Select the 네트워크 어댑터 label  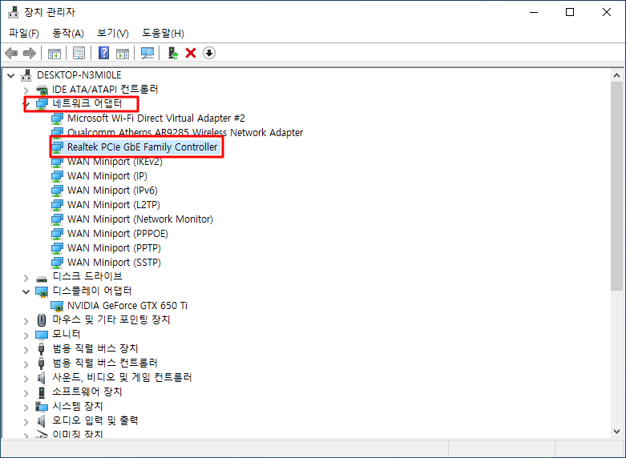pyautogui.click(x=87, y=104)
